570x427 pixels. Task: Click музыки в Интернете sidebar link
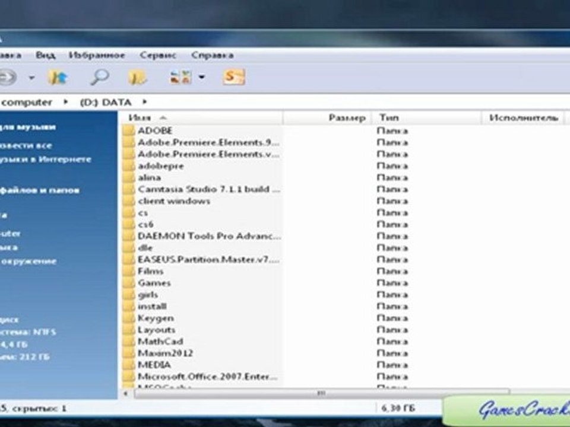click(x=46, y=160)
